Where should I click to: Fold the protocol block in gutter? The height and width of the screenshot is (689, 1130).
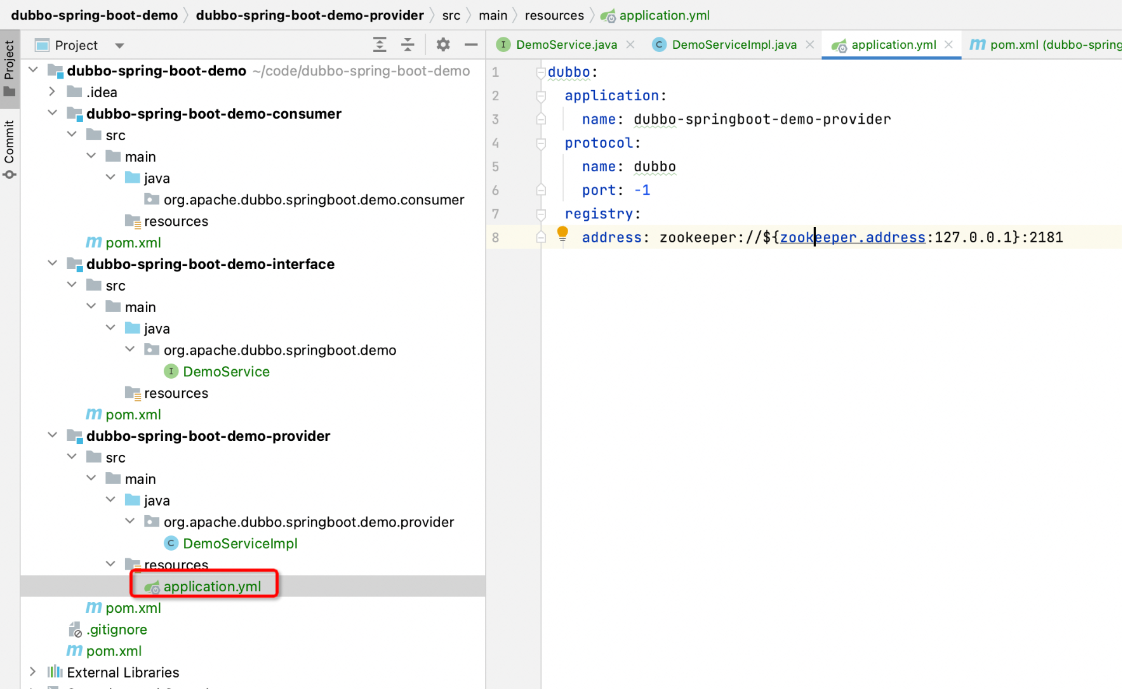tap(541, 143)
